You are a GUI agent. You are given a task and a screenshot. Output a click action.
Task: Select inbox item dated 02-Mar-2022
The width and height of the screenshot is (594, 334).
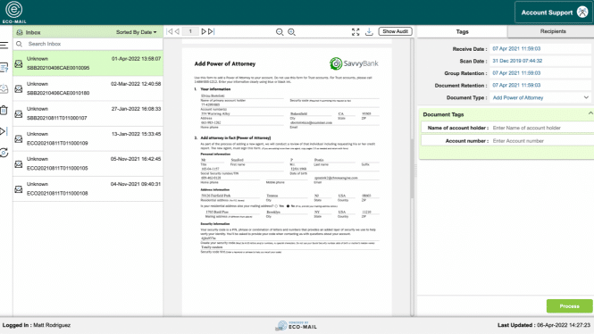click(x=88, y=88)
